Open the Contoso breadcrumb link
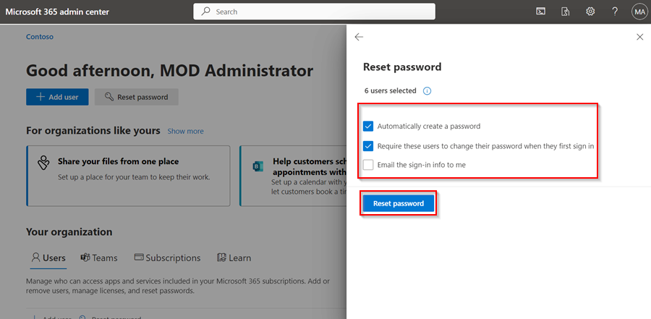The image size is (651, 319). (x=40, y=37)
